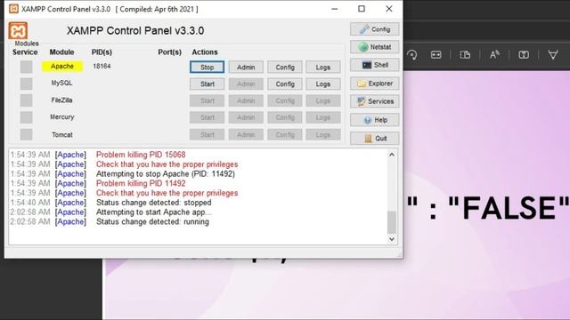The height and width of the screenshot is (320, 570).
Task: Click the FileZilla Config button
Action: tap(285, 100)
